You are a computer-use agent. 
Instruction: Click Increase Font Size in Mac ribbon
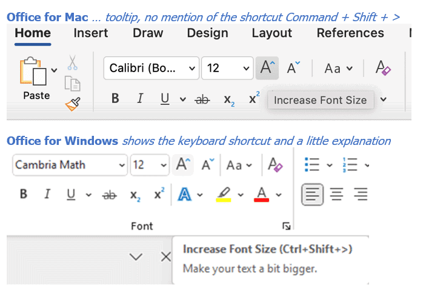click(265, 68)
